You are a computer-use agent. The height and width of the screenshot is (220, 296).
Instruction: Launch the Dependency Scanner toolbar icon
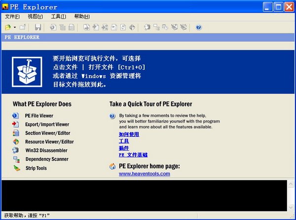[x=156, y=27]
